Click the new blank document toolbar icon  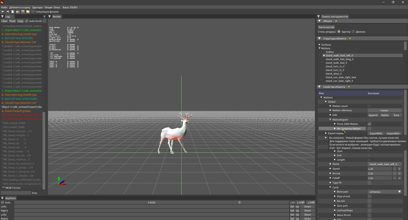[13, 12]
